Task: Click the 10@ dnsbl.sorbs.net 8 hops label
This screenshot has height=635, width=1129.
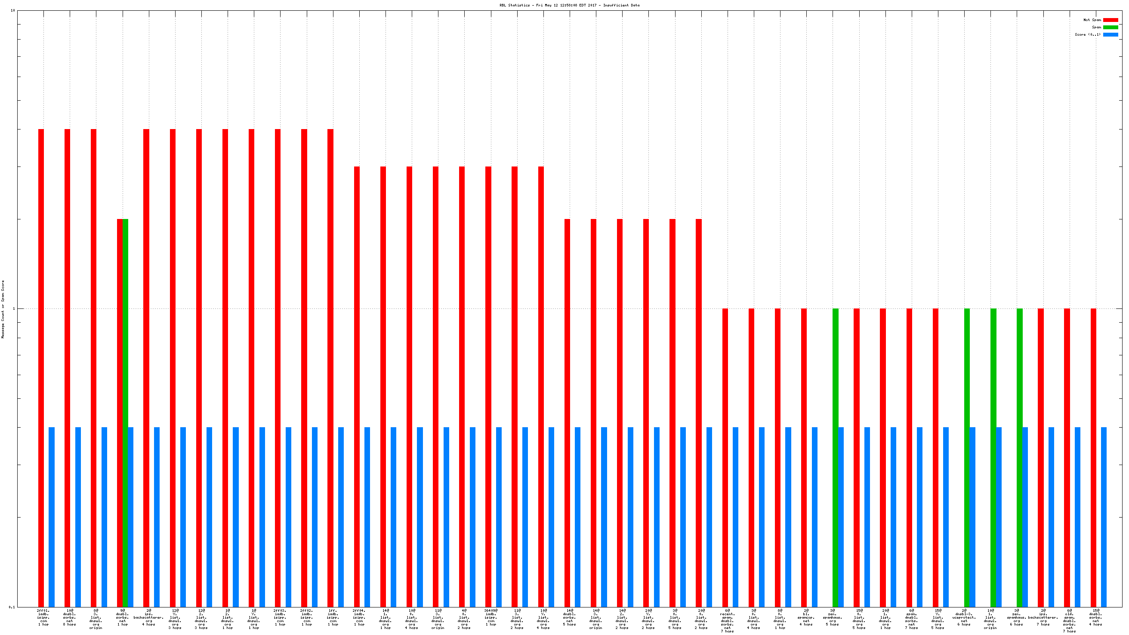Action: (70, 617)
